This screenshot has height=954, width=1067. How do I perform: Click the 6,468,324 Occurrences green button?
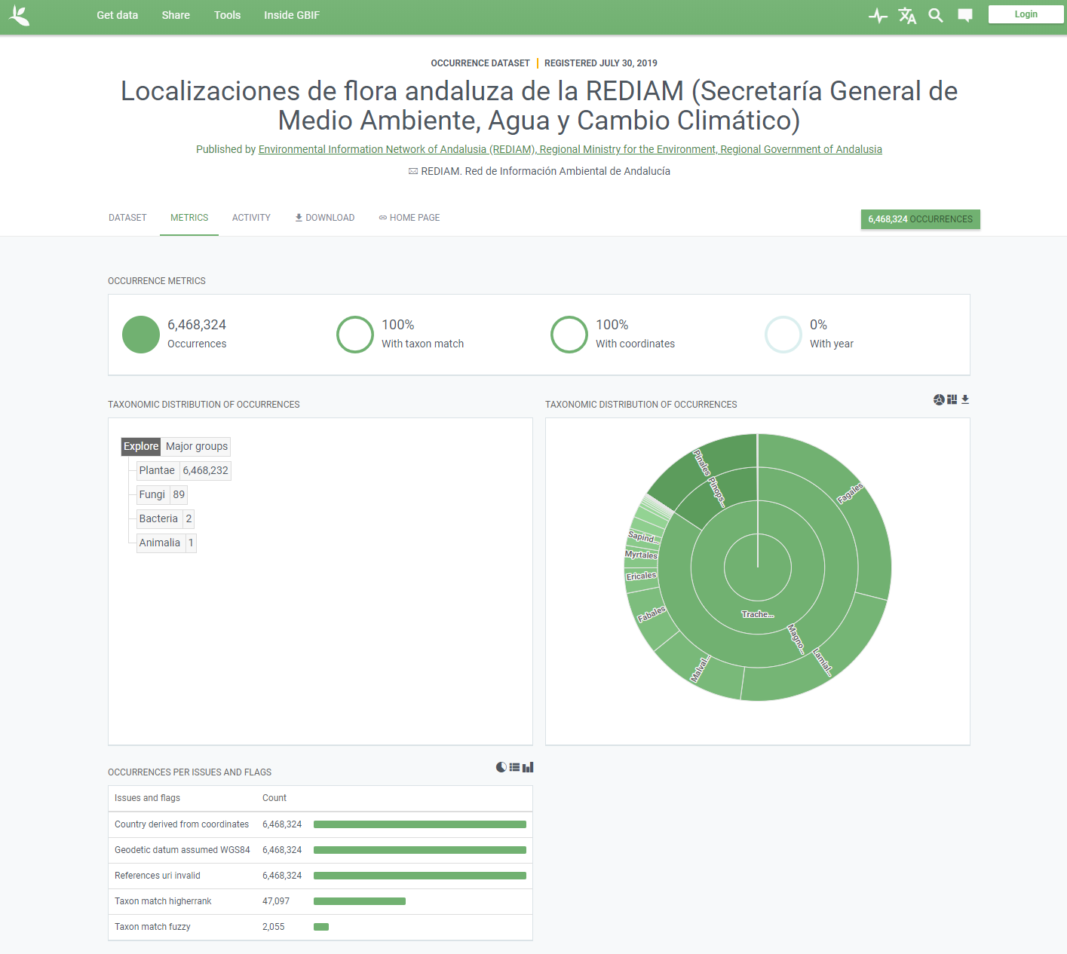920,219
